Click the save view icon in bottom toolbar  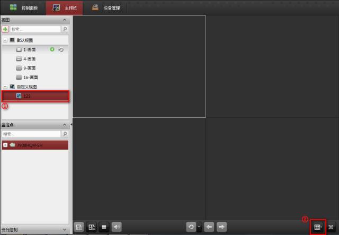tap(79, 227)
